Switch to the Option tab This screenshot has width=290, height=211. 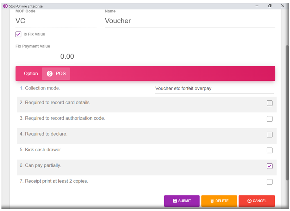[31, 74]
